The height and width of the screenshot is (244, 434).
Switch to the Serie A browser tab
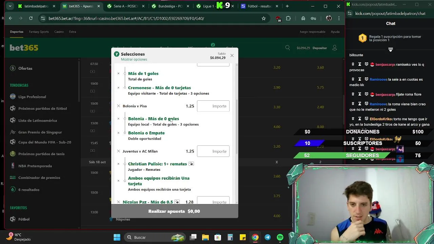point(125,6)
